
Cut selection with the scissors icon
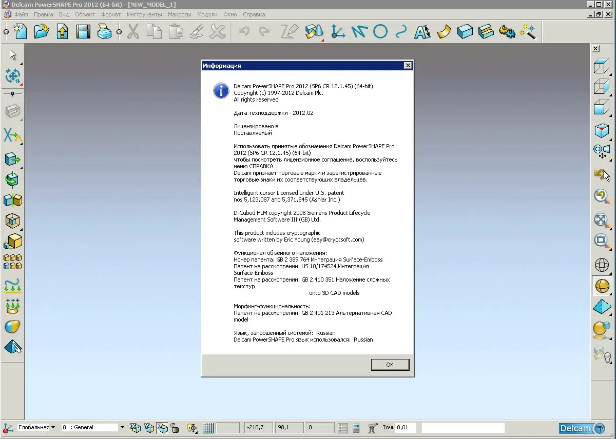pos(133,32)
